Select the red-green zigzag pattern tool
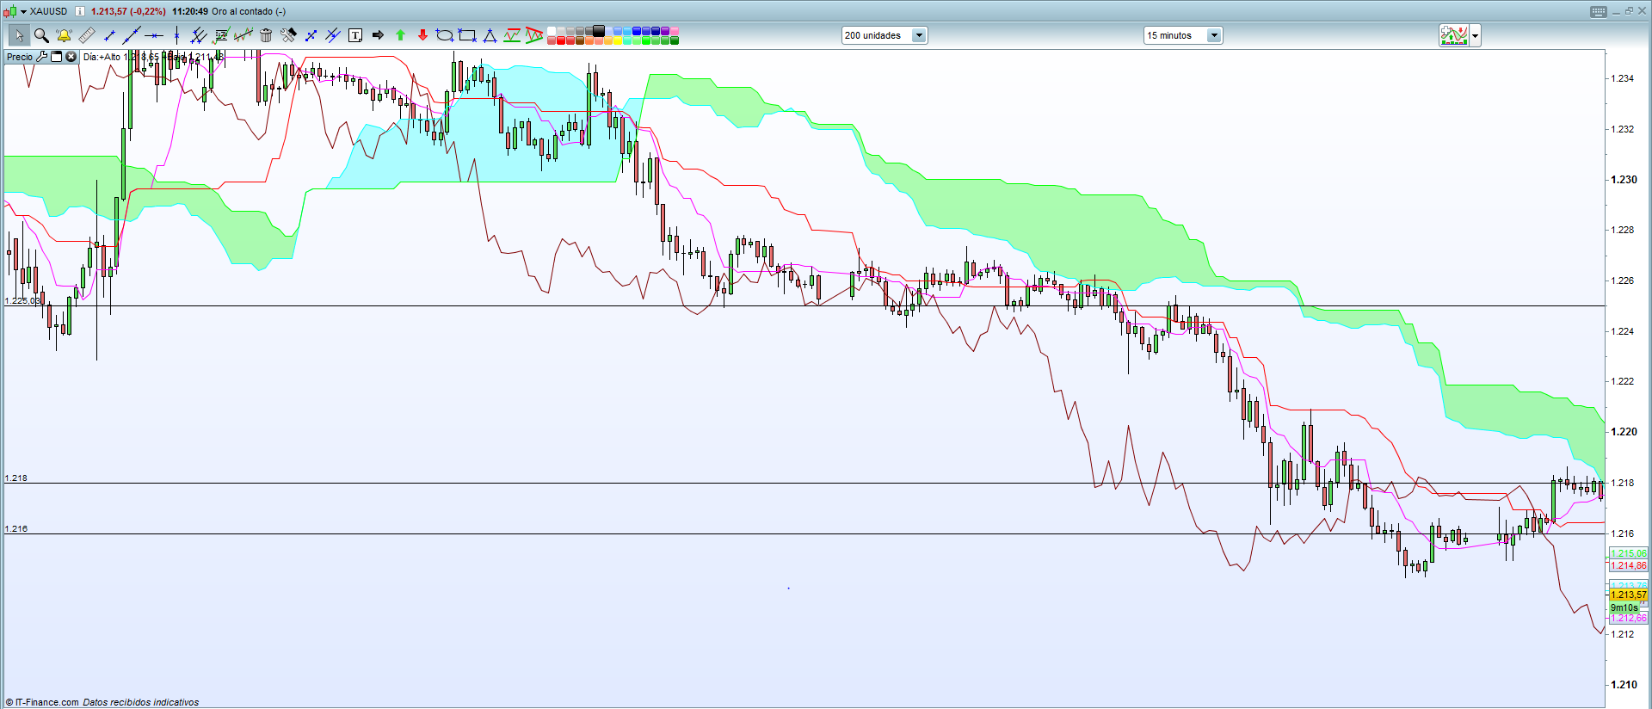The width and height of the screenshot is (1652, 709). (512, 35)
